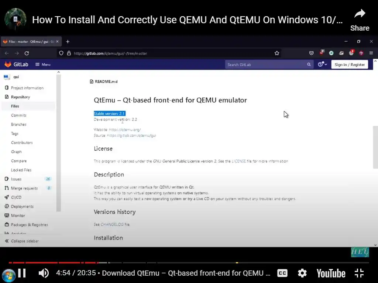Open Locked Files in the sidebar

[21, 170]
